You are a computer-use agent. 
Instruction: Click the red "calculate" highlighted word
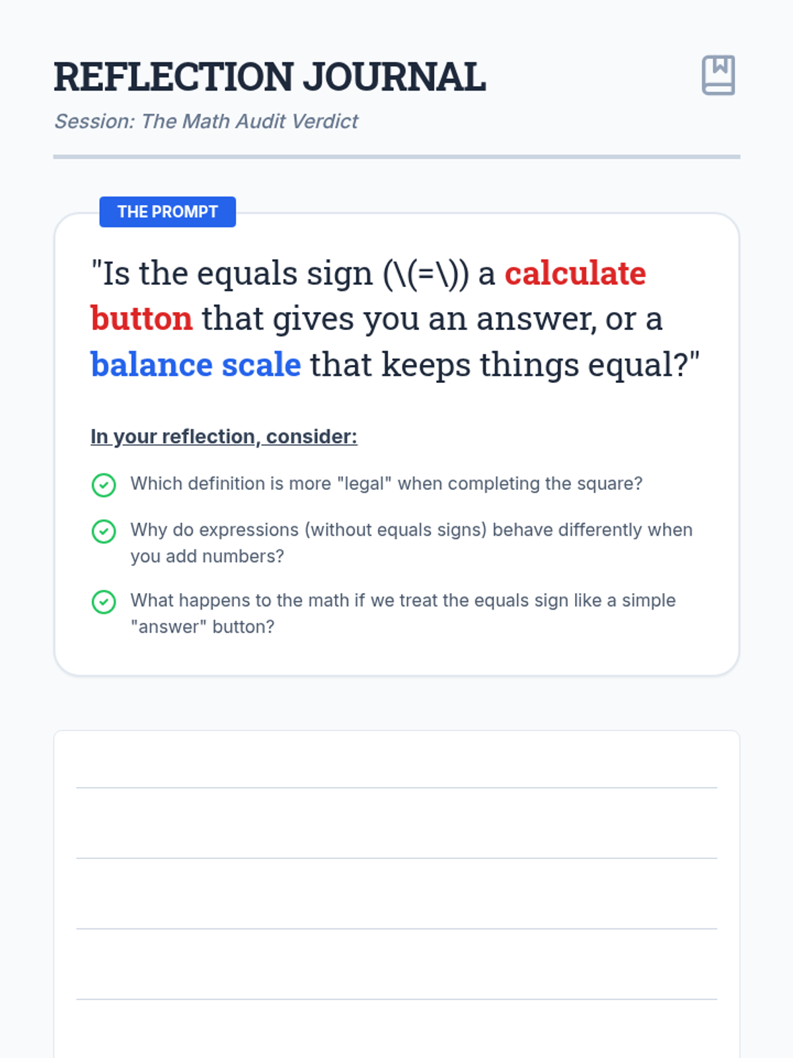575,273
